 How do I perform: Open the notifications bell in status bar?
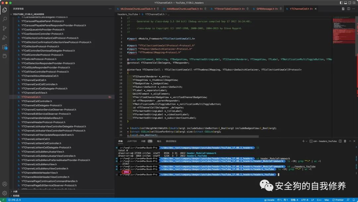[x=354, y=200]
